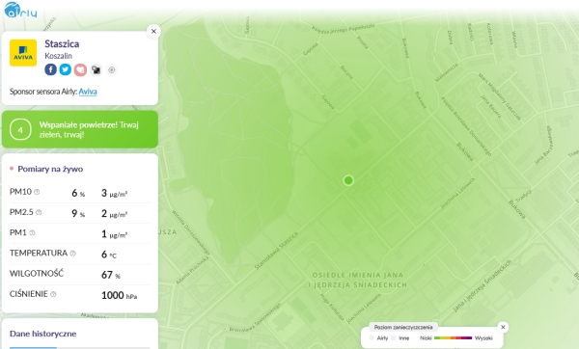This screenshot has height=349, width=579.
Task: Click the CIŚNIENIE info icon
Action: (x=53, y=294)
